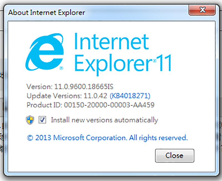This screenshot has height=181, width=222.
Task: Click the registered trademark symbol under the 'e' logo
Action: 61,68
